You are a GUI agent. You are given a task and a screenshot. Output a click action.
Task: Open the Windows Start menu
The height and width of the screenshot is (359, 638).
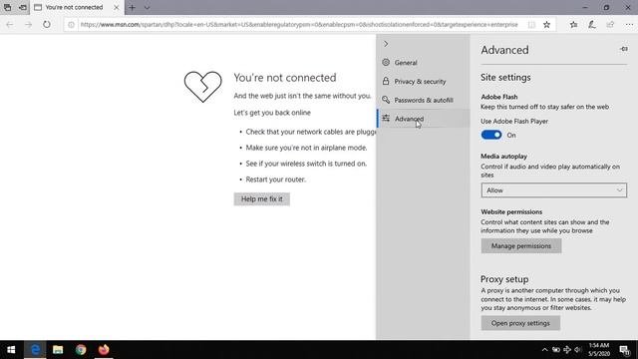pos(11,350)
